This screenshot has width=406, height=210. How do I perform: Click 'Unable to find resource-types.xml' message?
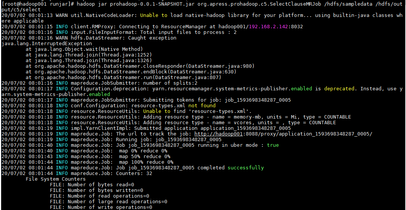pos(197,111)
